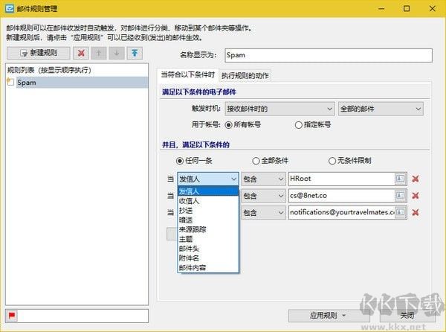
Task: Minimize the 邮件规则管理 window
Action: tap(381, 8)
